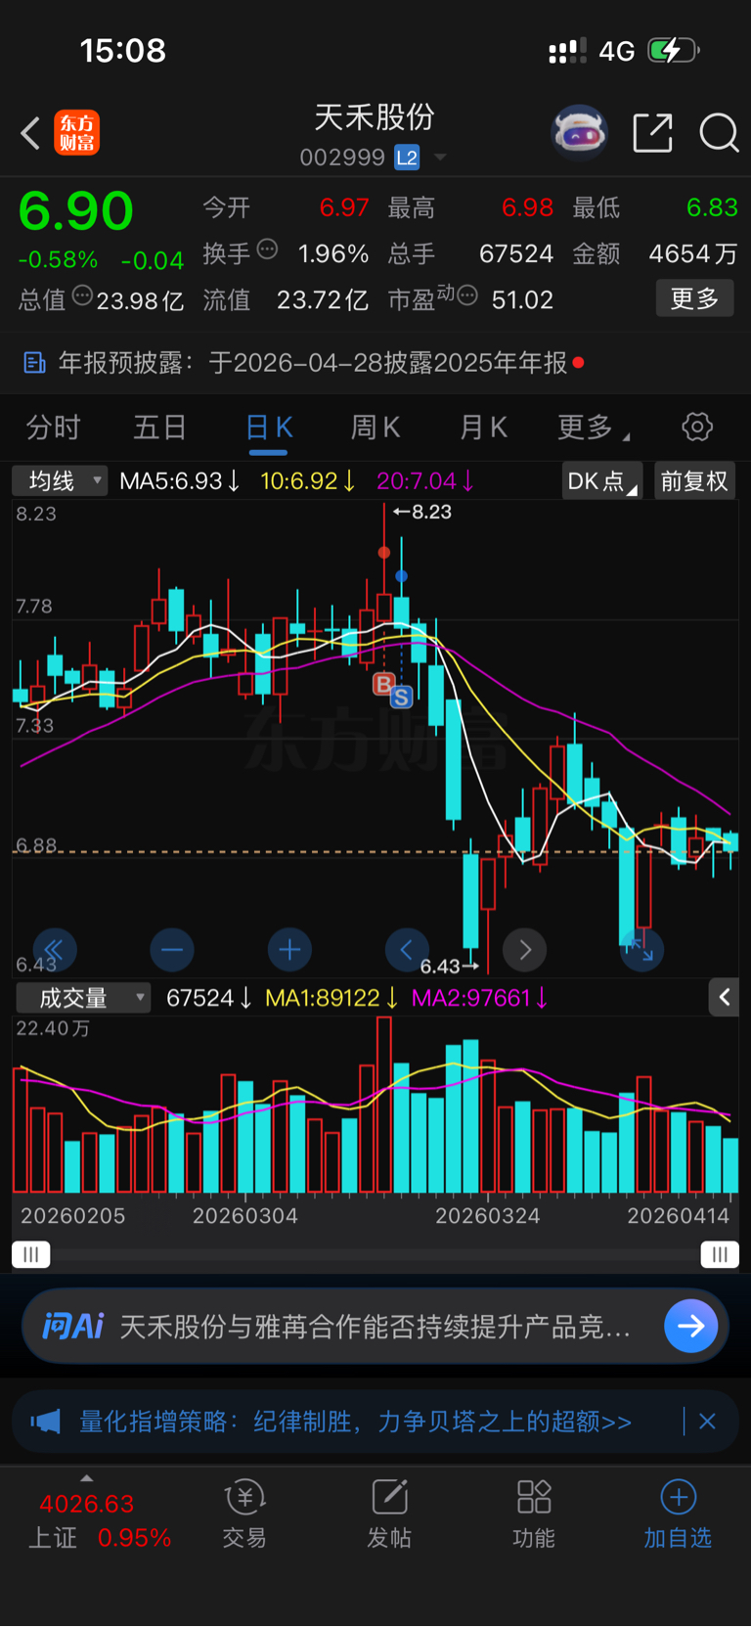Switch to 分时 tab
751x1627 pixels.
(x=54, y=428)
